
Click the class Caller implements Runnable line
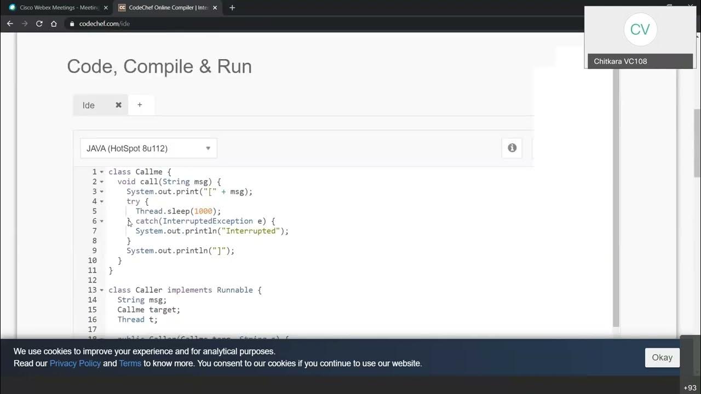pyautogui.click(x=185, y=290)
